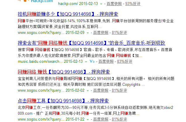Screen dimensions: 186x122
Task: Click 81%好评 on the 2015-02-02 result
Action: (x=119, y=90)
